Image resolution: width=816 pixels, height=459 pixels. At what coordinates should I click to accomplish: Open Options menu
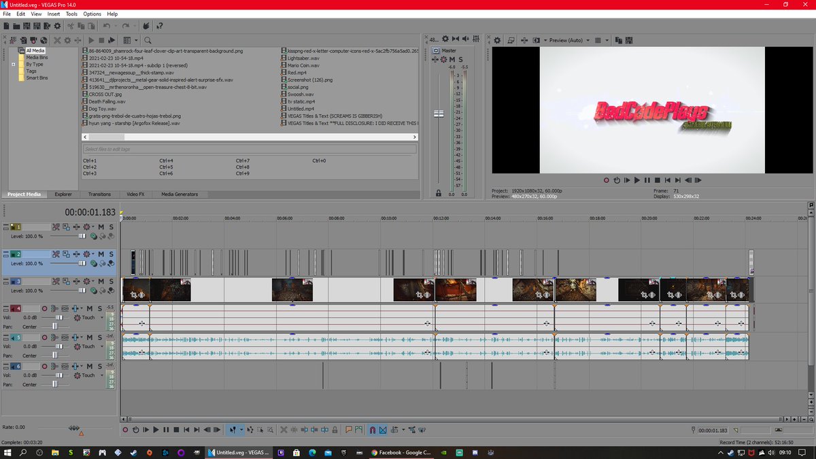pos(92,14)
